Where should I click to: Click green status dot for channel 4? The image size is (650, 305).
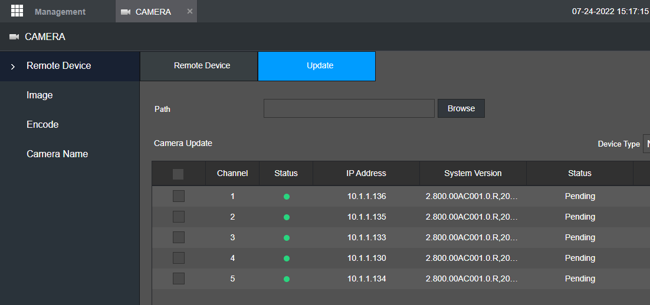287,258
